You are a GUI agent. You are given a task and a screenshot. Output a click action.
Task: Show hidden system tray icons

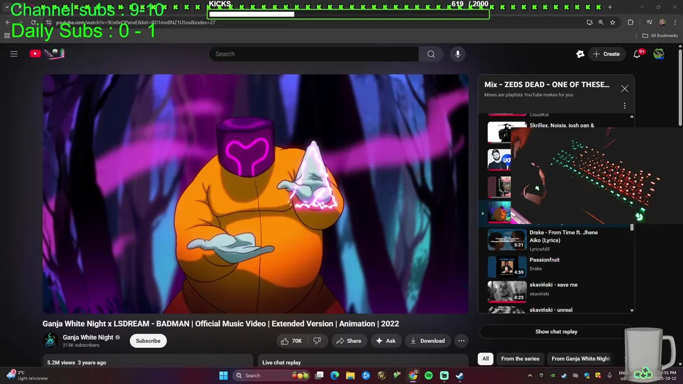click(530, 375)
